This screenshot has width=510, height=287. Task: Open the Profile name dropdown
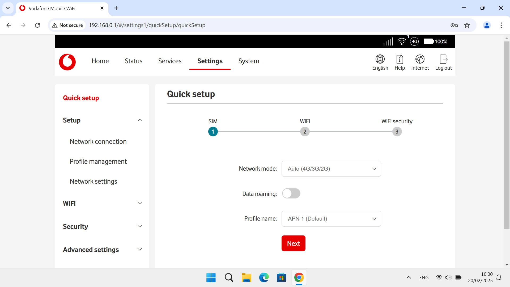pos(331,219)
